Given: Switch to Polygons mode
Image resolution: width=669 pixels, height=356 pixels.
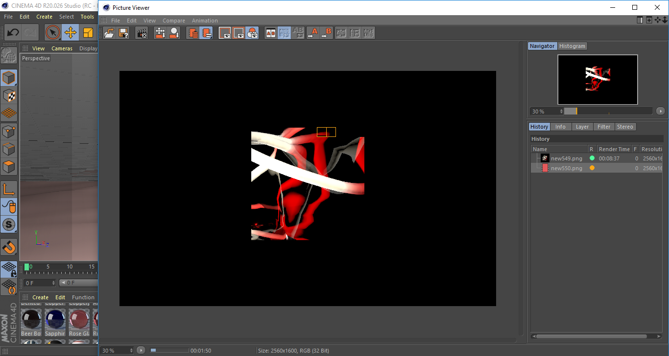Looking at the screenshot, I should pos(8,167).
